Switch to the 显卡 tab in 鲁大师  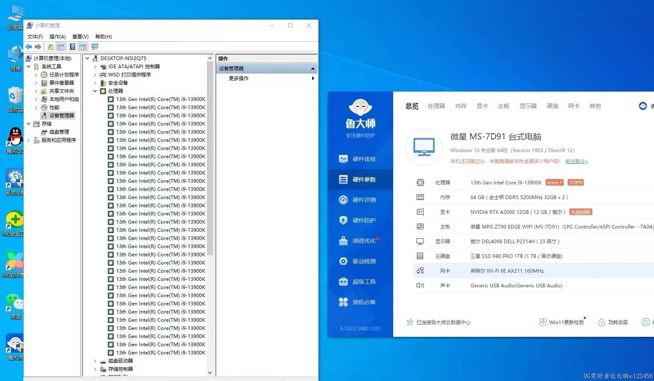pos(482,106)
